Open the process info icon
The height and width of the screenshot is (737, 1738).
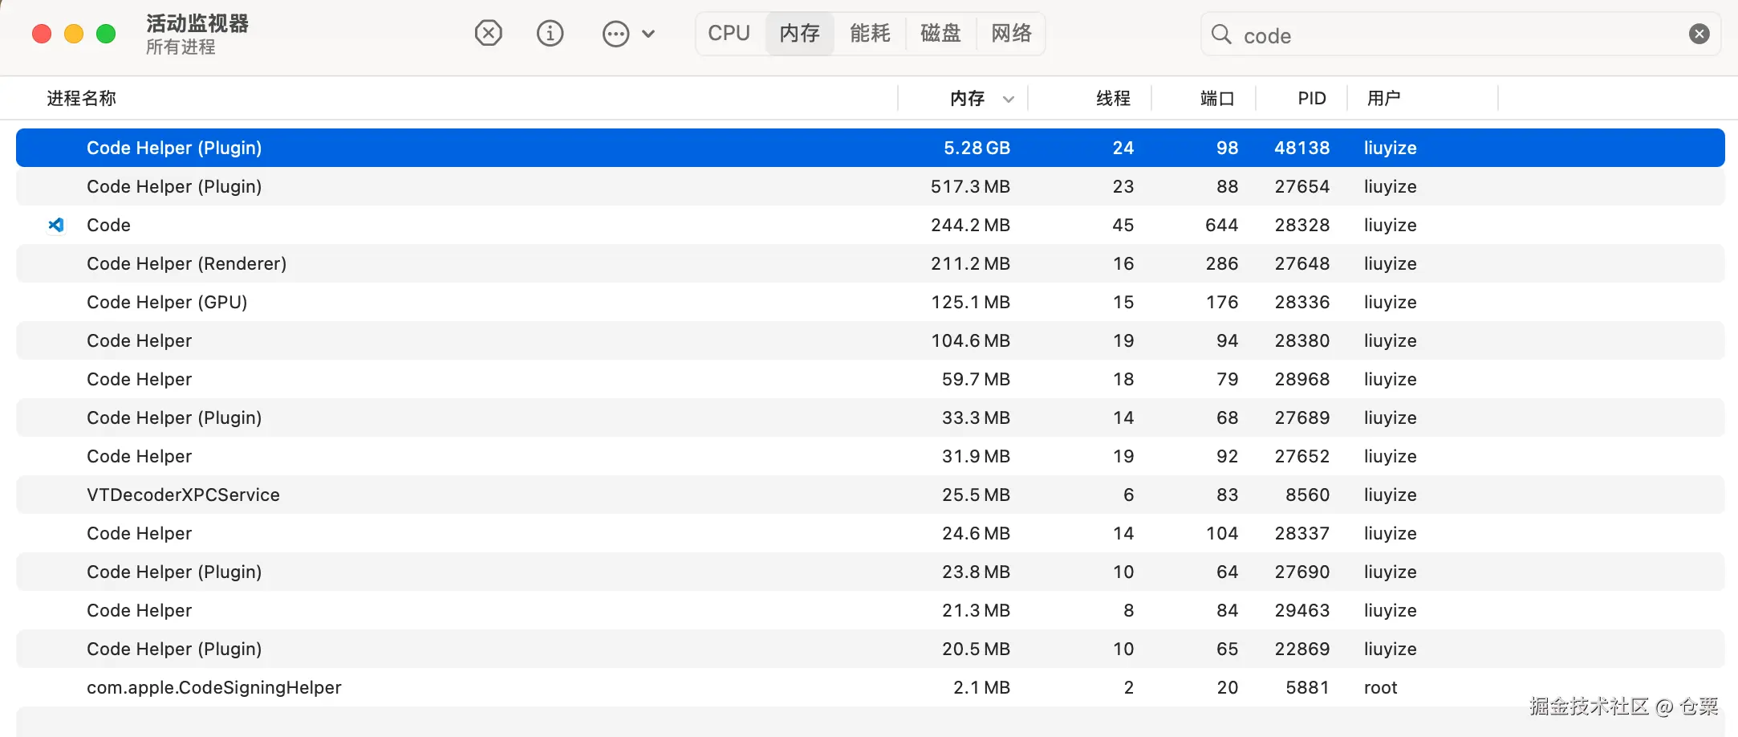[x=550, y=34]
